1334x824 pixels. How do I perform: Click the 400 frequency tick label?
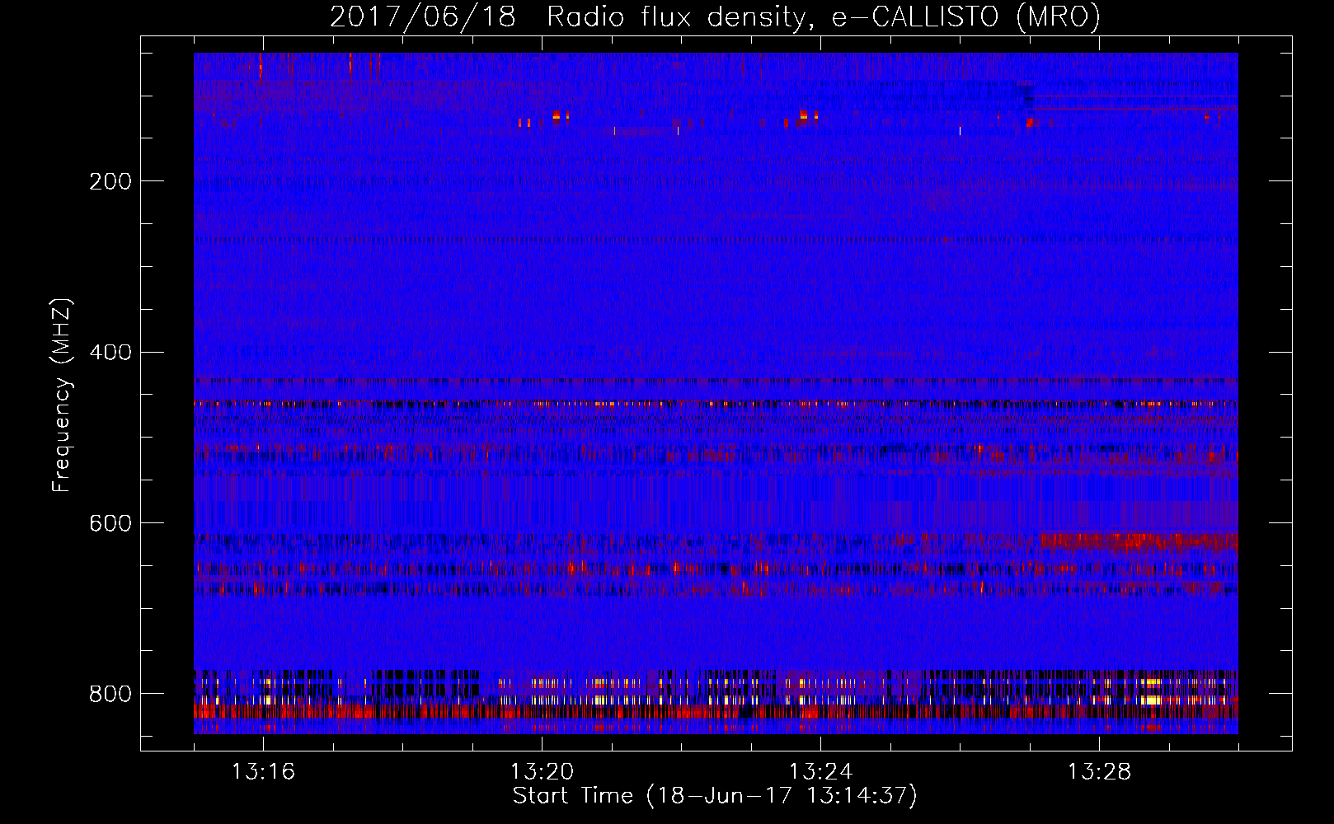click(x=110, y=353)
